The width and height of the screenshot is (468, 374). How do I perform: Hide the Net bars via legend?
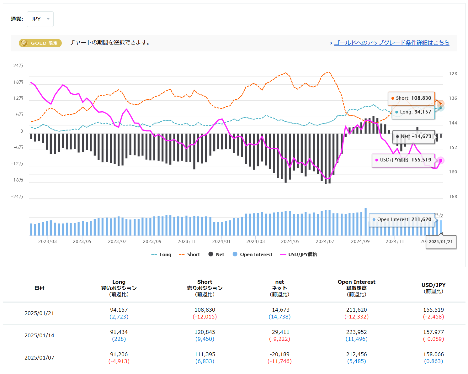tap(216, 255)
